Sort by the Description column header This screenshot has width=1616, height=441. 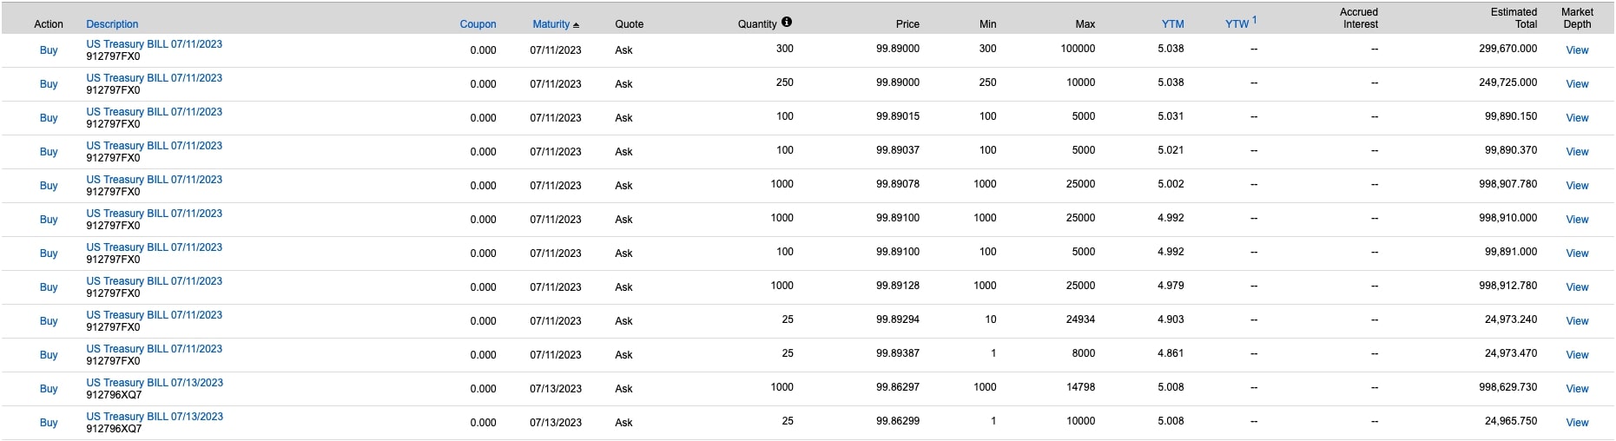[112, 24]
